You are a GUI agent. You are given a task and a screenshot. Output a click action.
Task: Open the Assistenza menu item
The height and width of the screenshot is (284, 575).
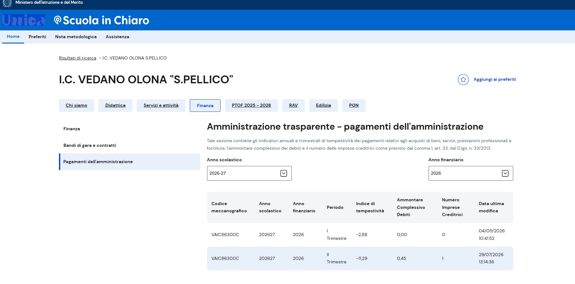pos(117,37)
